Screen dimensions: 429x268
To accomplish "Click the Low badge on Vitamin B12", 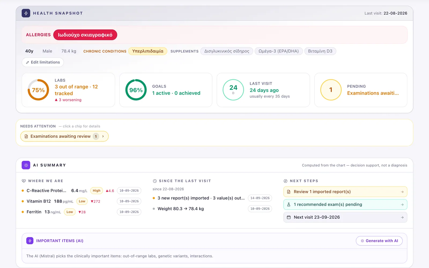I will [82, 201].
